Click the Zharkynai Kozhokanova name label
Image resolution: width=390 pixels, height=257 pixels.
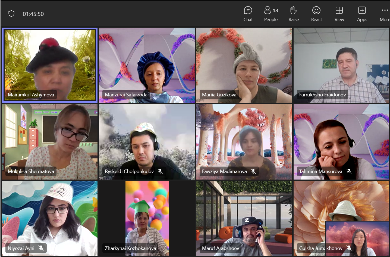[x=130, y=248]
